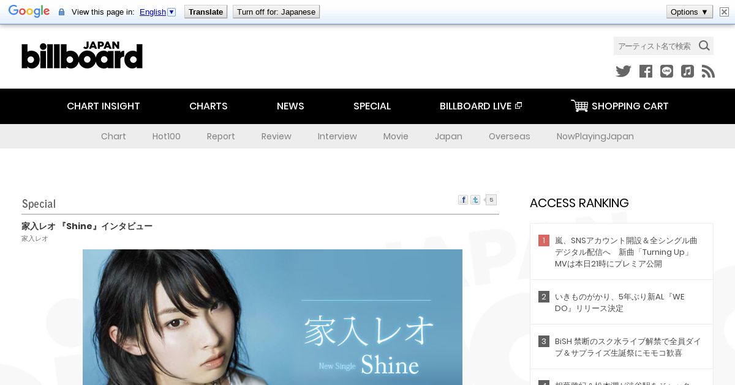
Task: Click the Billboard Japan logo
Action: click(x=82, y=55)
